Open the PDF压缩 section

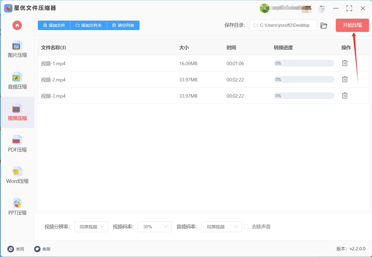17,144
